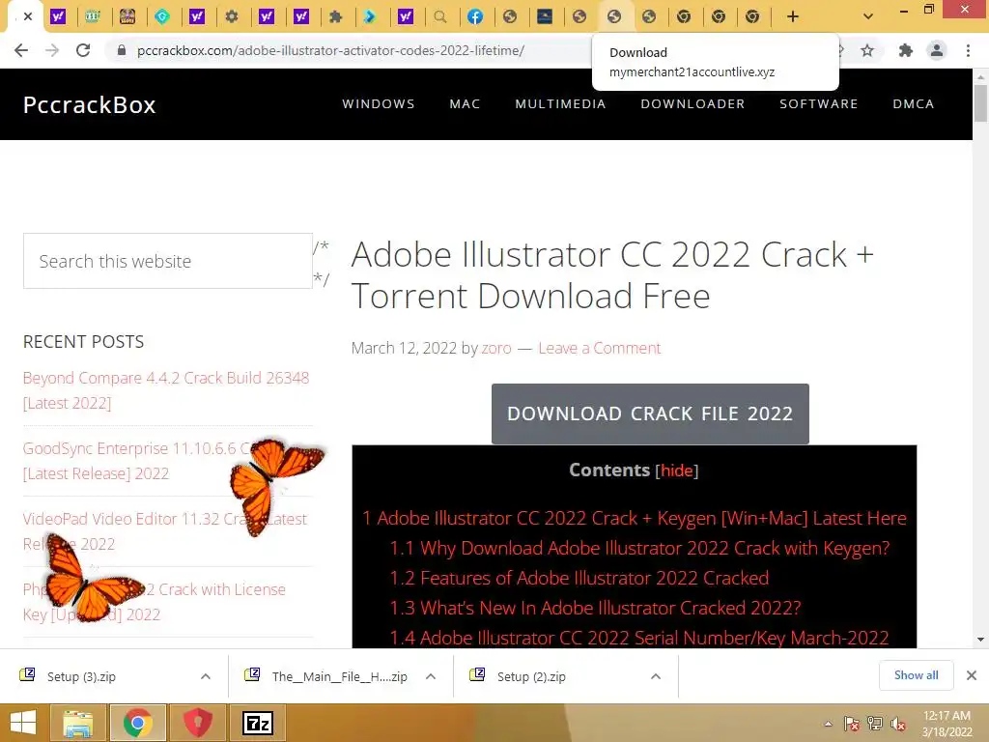The height and width of the screenshot is (742, 989).
Task: Jump to section 1.2 Features of Adobe Illustrator
Action: tap(579, 578)
